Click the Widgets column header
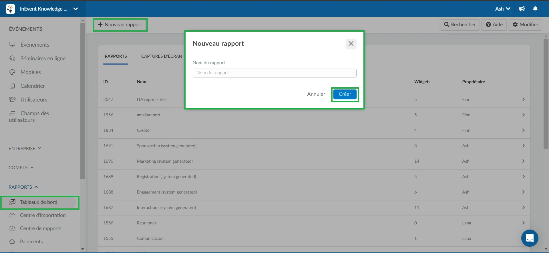Image resolution: width=549 pixels, height=253 pixels. click(422, 82)
